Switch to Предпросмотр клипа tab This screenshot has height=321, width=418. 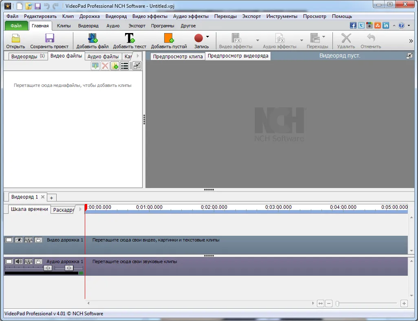[x=178, y=56]
